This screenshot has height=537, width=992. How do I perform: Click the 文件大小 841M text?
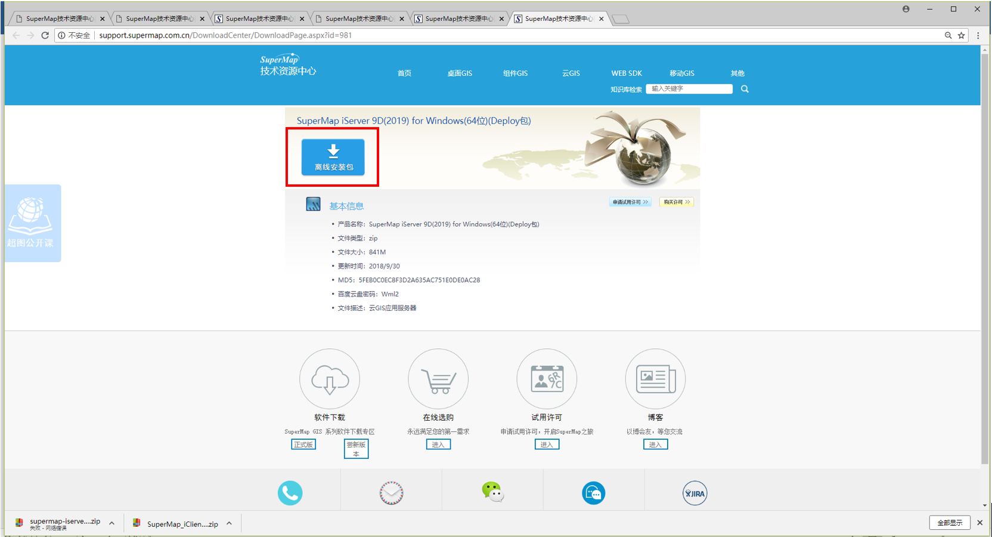(361, 252)
